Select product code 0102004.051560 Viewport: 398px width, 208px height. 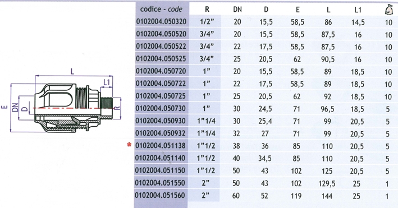[x=160, y=195]
